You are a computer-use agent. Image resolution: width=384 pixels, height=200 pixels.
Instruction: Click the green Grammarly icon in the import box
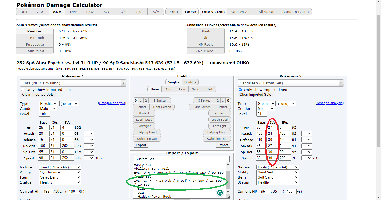(220, 193)
